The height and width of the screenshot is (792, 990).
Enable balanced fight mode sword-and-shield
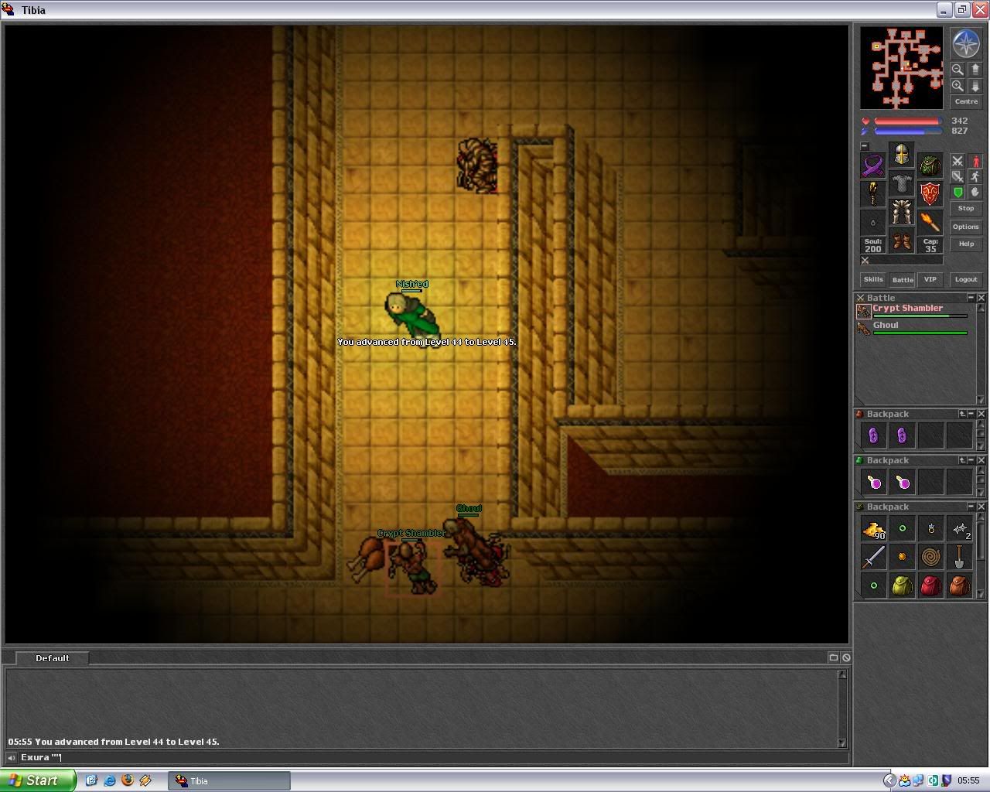tap(958, 176)
